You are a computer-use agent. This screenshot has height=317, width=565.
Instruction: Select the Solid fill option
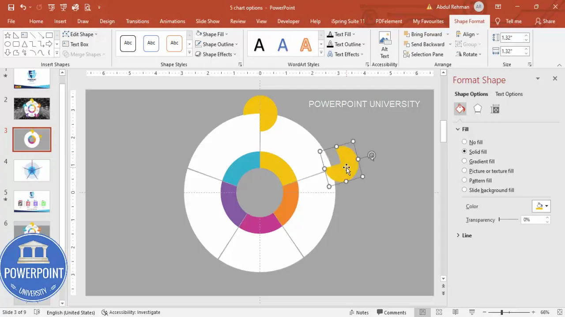point(474,152)
